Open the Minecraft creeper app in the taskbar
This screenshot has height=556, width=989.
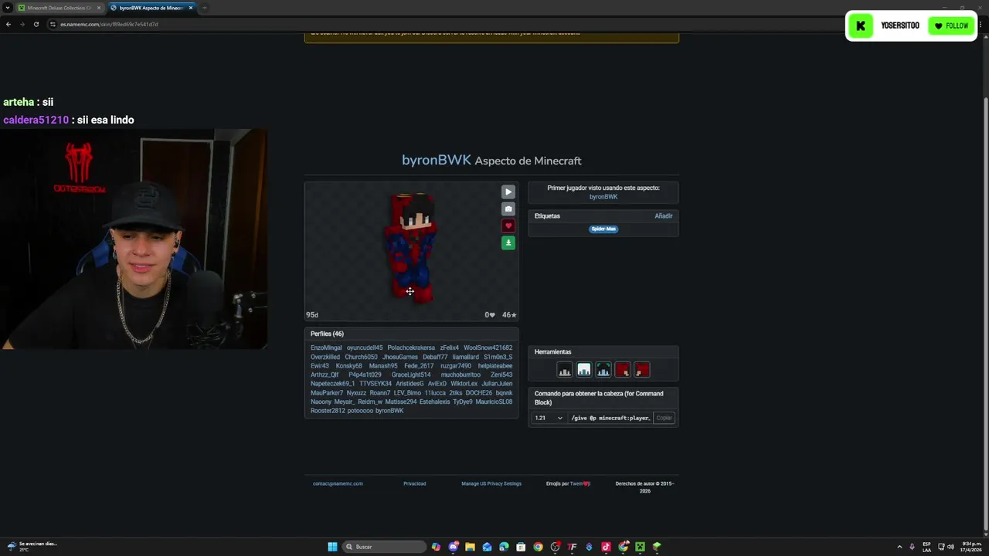(x=640, y=547)
